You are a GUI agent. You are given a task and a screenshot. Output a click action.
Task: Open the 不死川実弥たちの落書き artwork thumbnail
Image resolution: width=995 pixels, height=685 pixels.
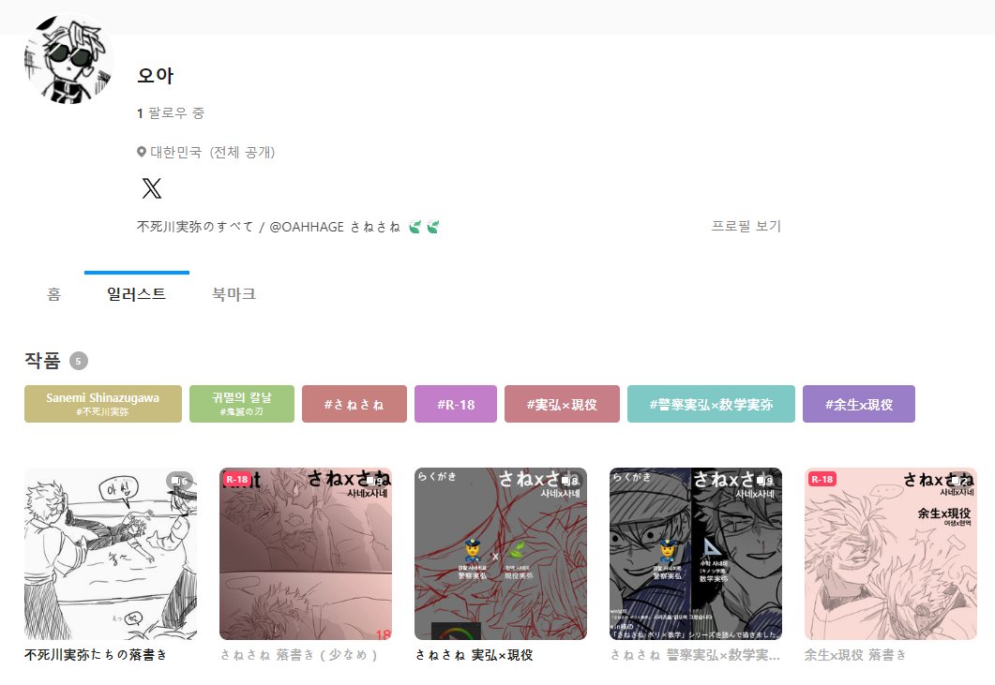click(x=111, y=554)
